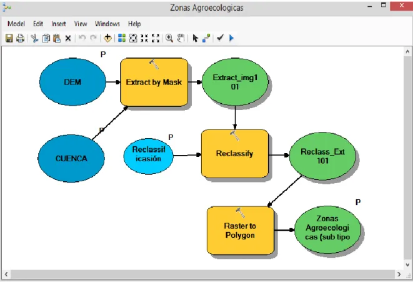Activate the Connect tool
413x282 pixels.
206,38
